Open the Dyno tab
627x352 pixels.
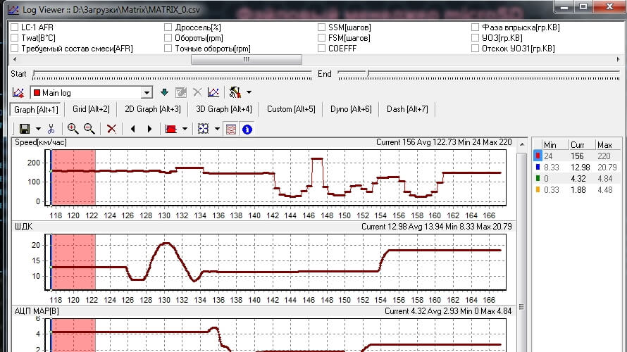pyautogui.click(x=349, y=109)
